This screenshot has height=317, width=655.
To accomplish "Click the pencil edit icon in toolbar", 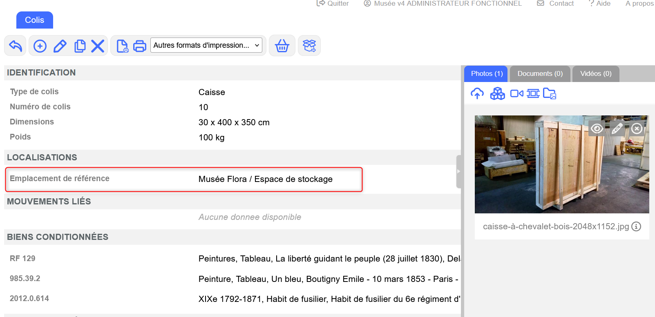I will point(60,46).
